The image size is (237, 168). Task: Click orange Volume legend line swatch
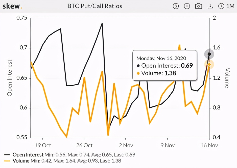pos(7,161)
